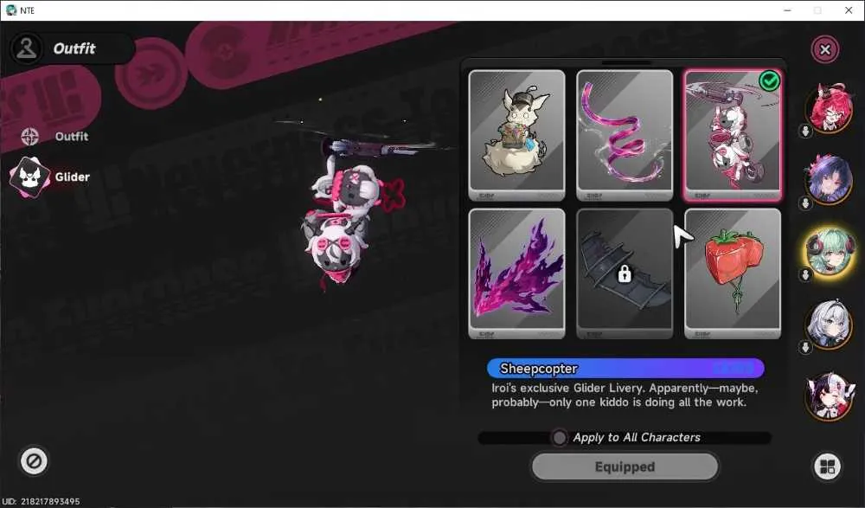Open the grid layout icon button

tap(827, 467)
